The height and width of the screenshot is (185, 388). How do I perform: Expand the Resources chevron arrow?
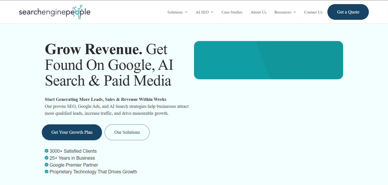tap(294, 12)
